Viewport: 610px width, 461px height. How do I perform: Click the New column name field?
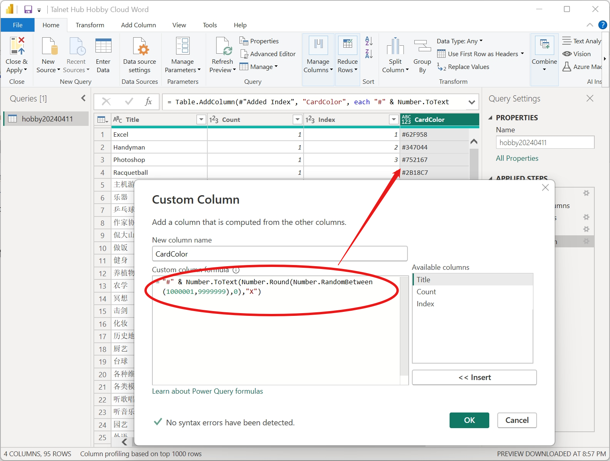pyautogui.click(x=280, y=254)
